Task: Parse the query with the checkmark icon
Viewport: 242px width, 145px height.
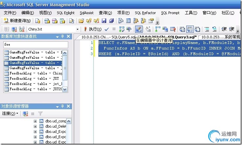Action: 107,29
